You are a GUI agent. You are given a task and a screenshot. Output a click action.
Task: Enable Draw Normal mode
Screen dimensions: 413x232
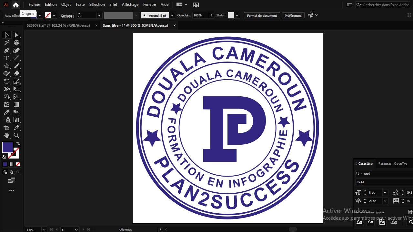point(5,172)
